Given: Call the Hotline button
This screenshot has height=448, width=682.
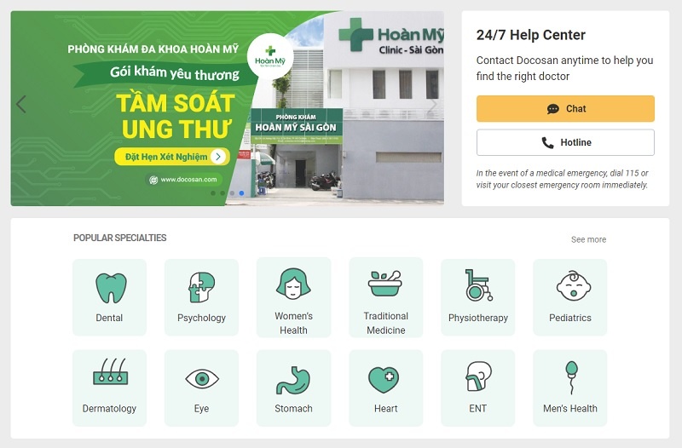Looking at the screenshot, I should tap(565, 142).
